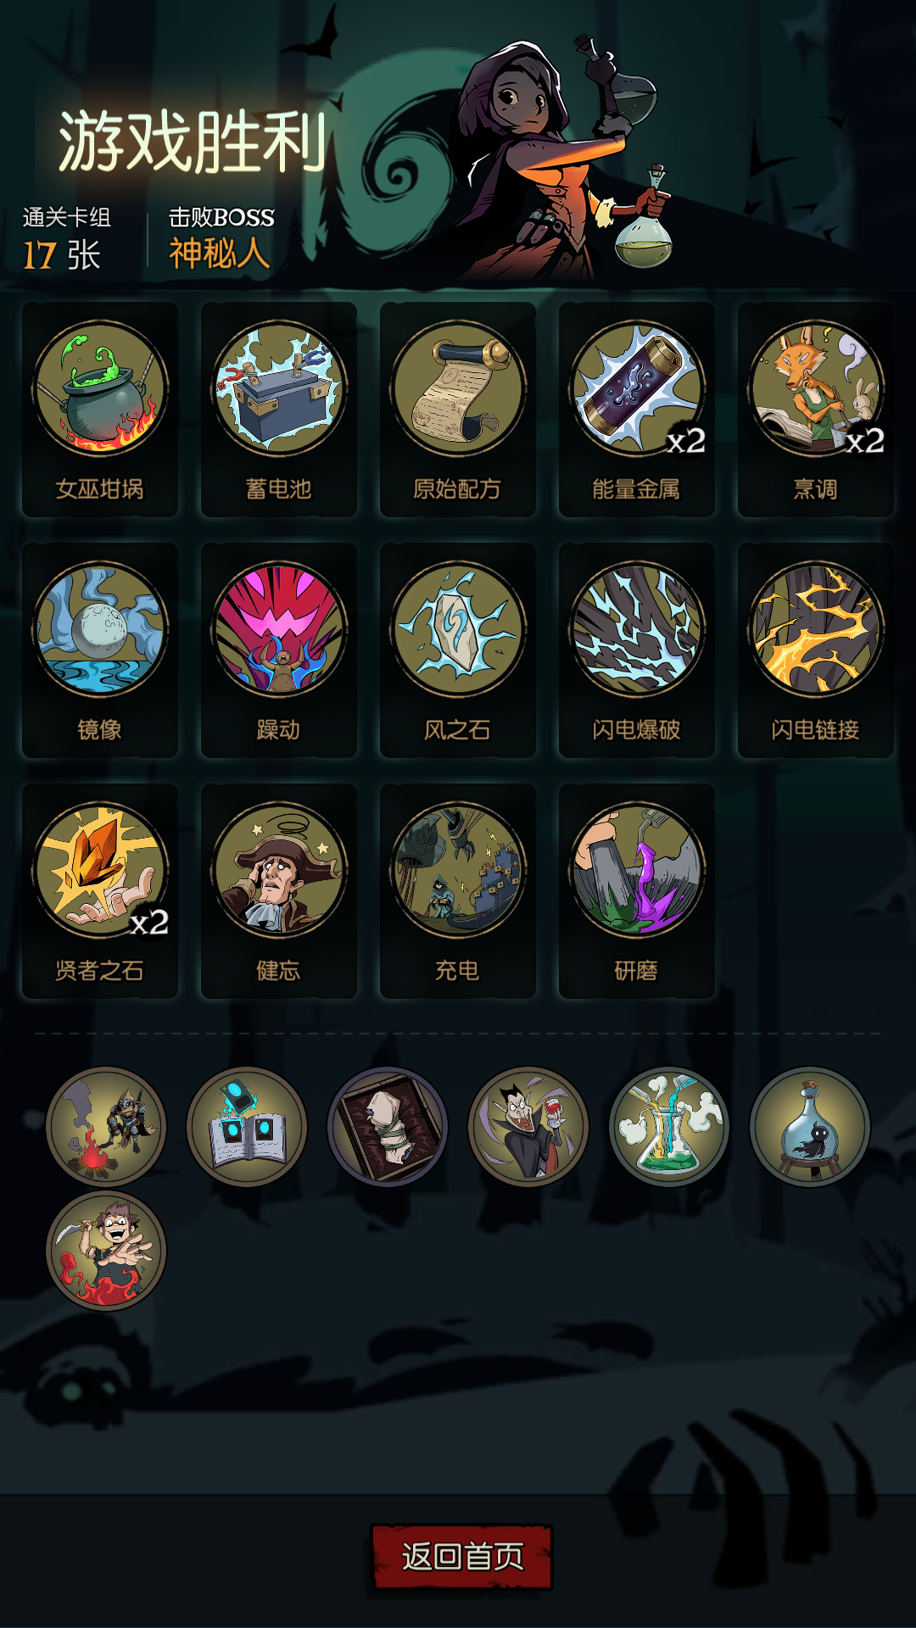Select the glowing spellbook relic icon

pos(247,1127)
